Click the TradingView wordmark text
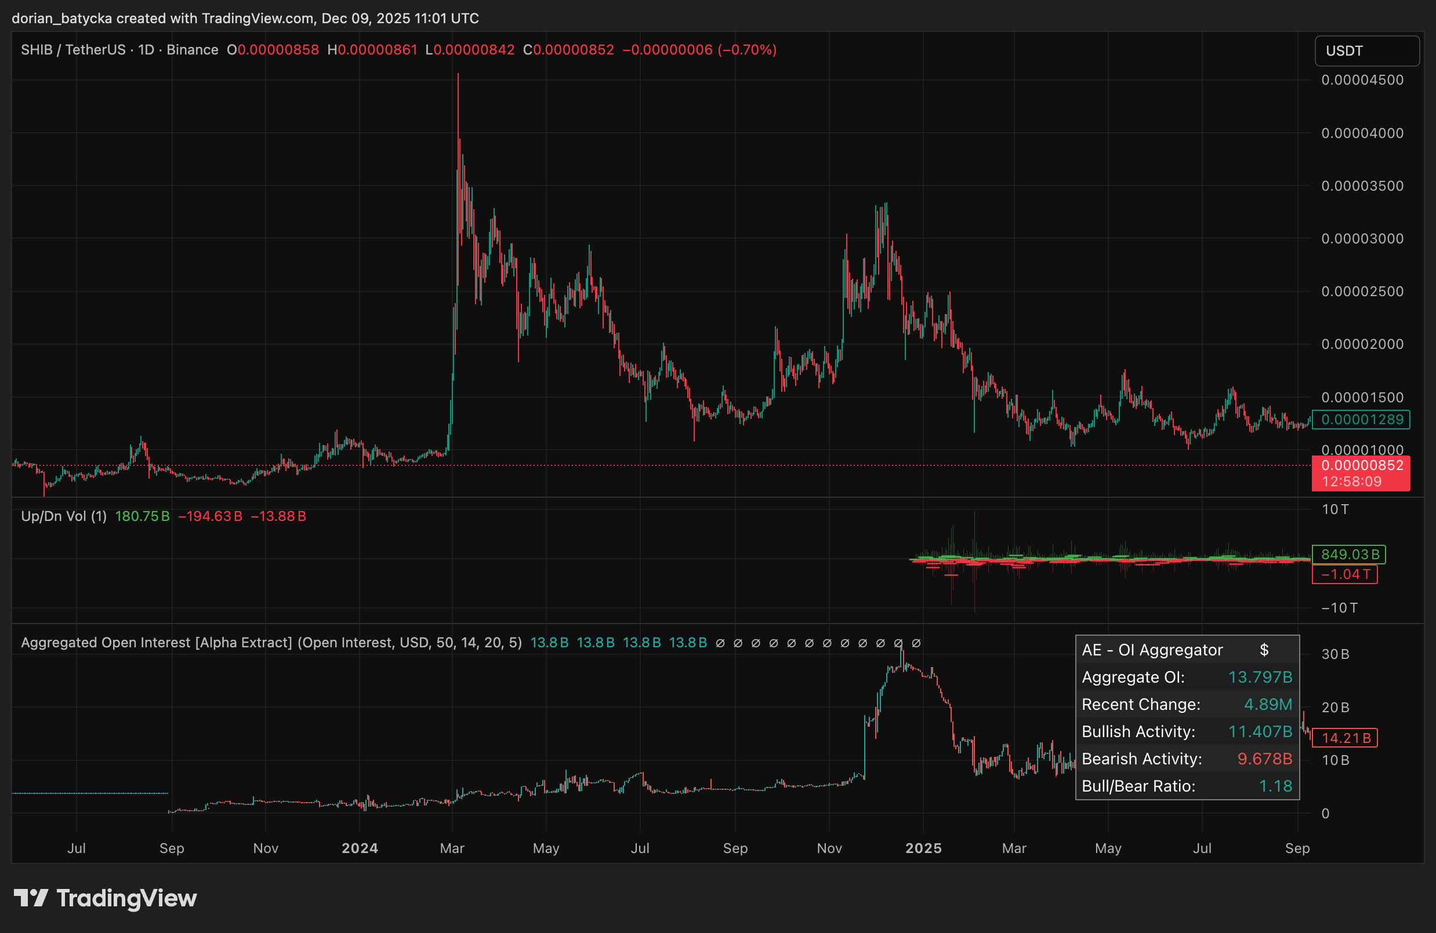1436x933 pixels. (x=126, y=899)
